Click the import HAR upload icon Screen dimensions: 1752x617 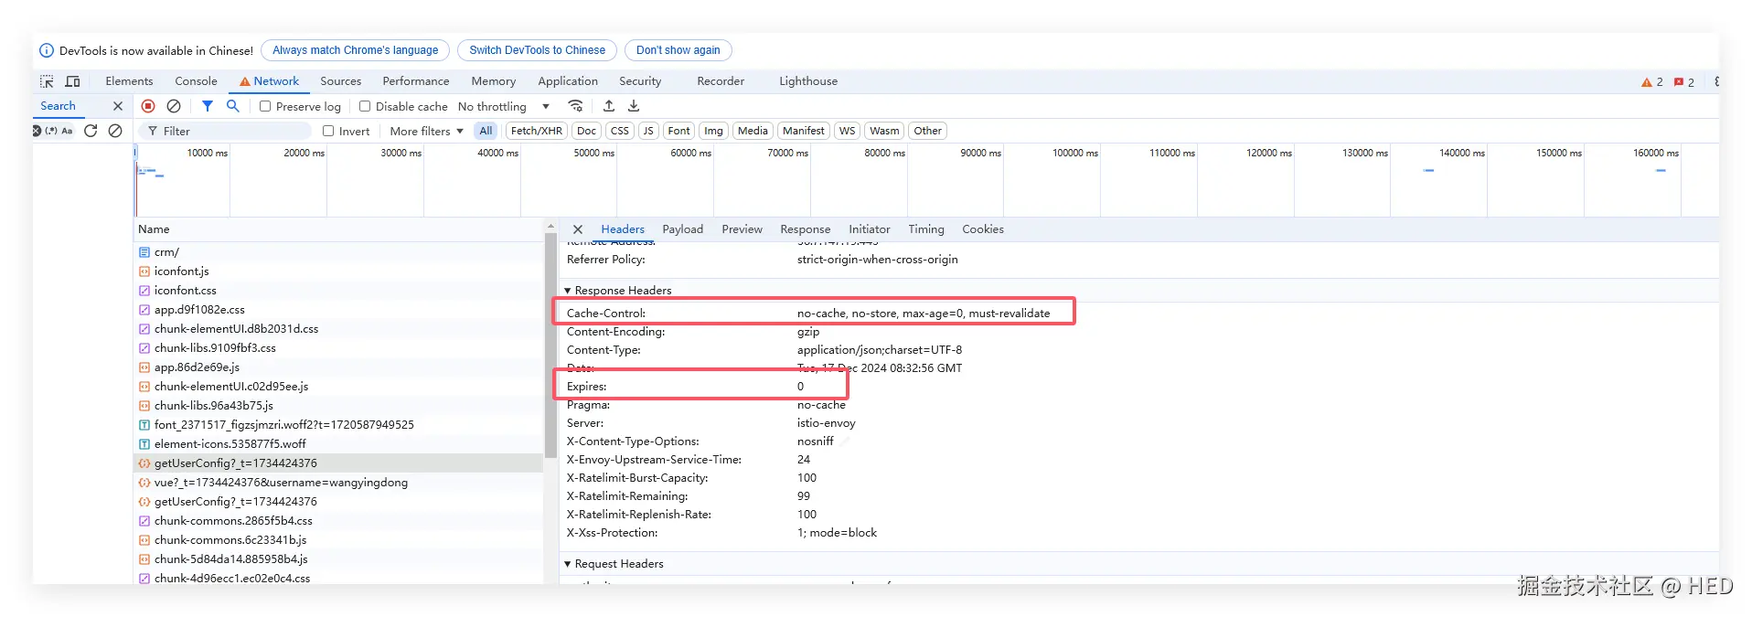(x=609, y=106)
